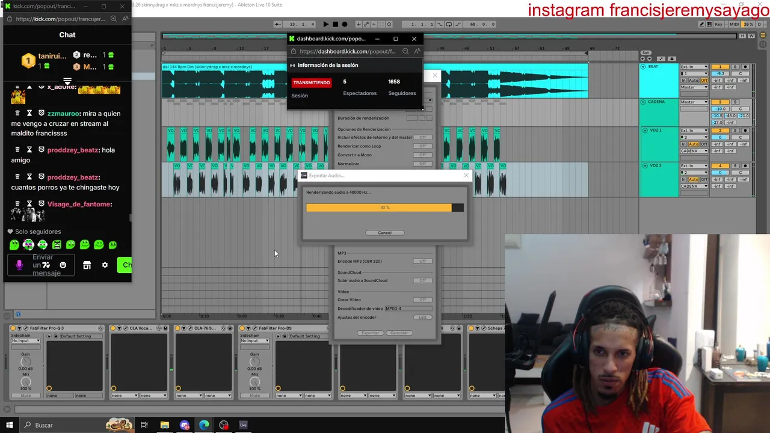Fold the BEAT track with its triangle

pyautogui.click(x=643, y=67)
